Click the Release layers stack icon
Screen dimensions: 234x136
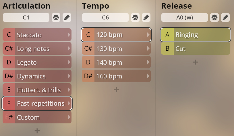tap(214, 17)
